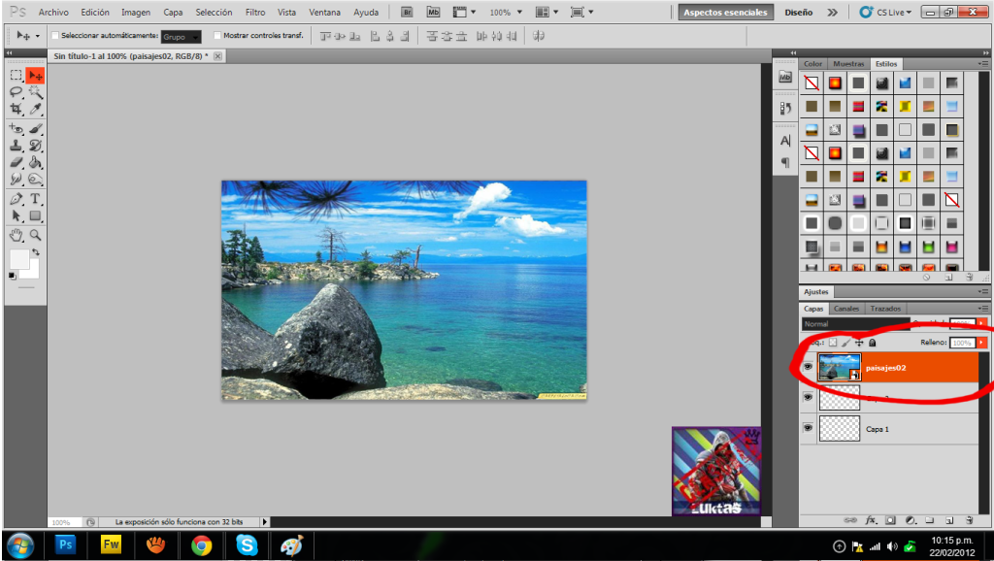This screenshot has width=994, height=561.
Task: Select the Paint Bucket tool
Action: [x=36, y=162]
